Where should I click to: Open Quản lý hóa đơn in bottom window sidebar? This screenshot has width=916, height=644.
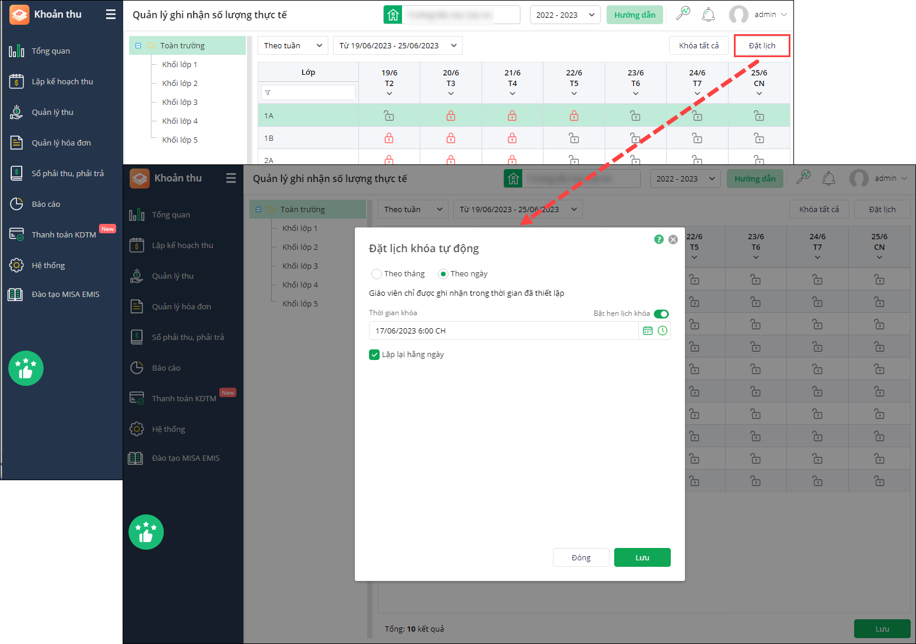click(x=182, y=306)
